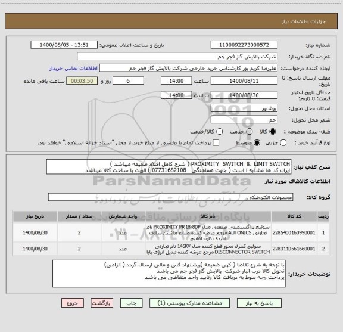Click the response deadline hour 14:00 field
The height and width of the screenshot is (332, 343).
pos(176,81)
